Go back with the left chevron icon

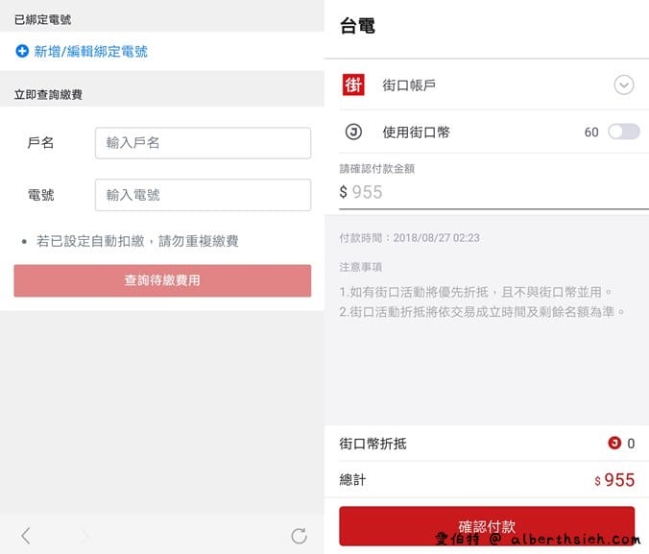click(26, 536)
